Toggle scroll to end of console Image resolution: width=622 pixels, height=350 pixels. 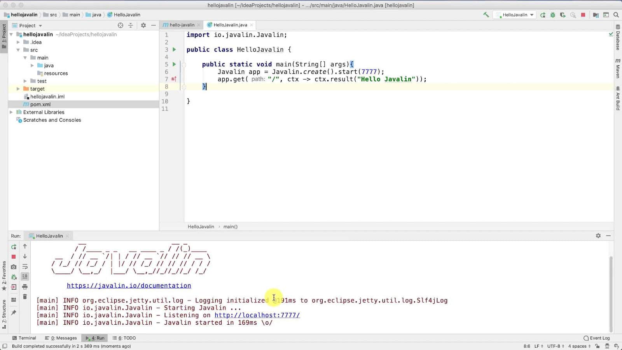pos(25,276)
